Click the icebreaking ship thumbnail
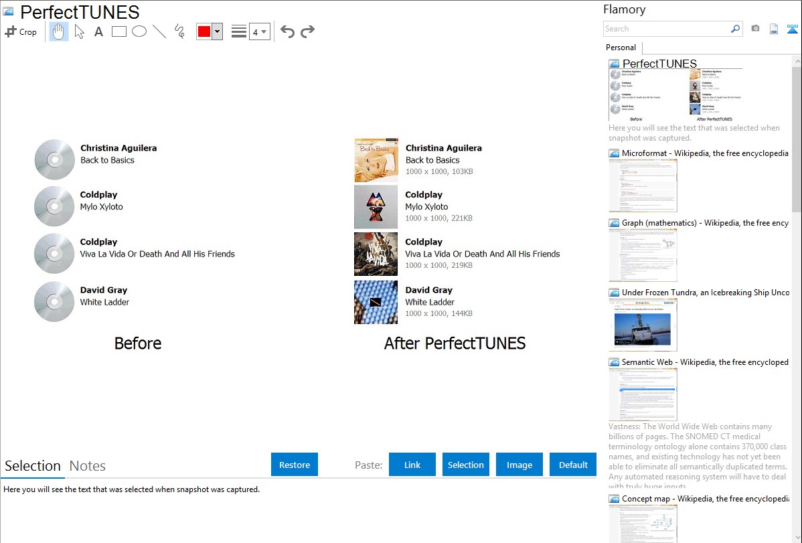802x543 pixels. point(643,325)
